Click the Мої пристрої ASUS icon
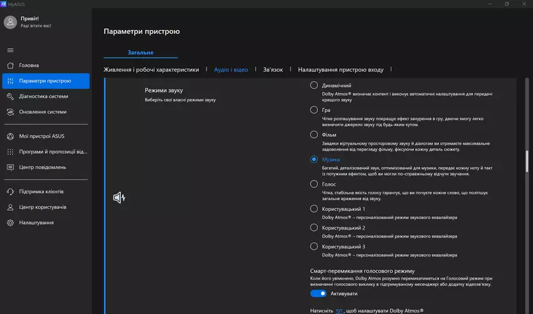 [10, 136]
